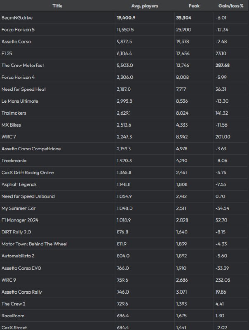Sort table by the Title column header
The height and width of the screenshot is (330, 249).
(x=57, y=6)
